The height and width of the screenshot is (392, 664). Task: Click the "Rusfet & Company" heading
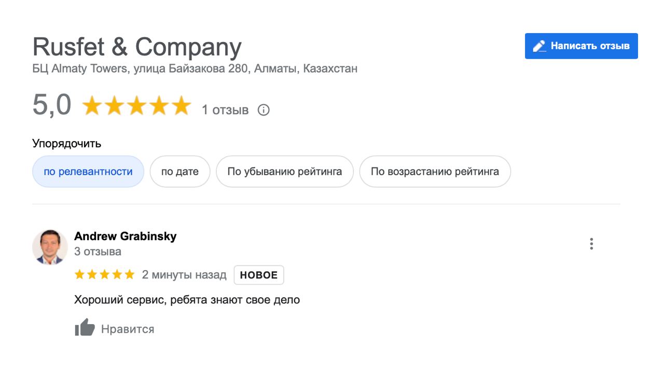pos(137,47)
